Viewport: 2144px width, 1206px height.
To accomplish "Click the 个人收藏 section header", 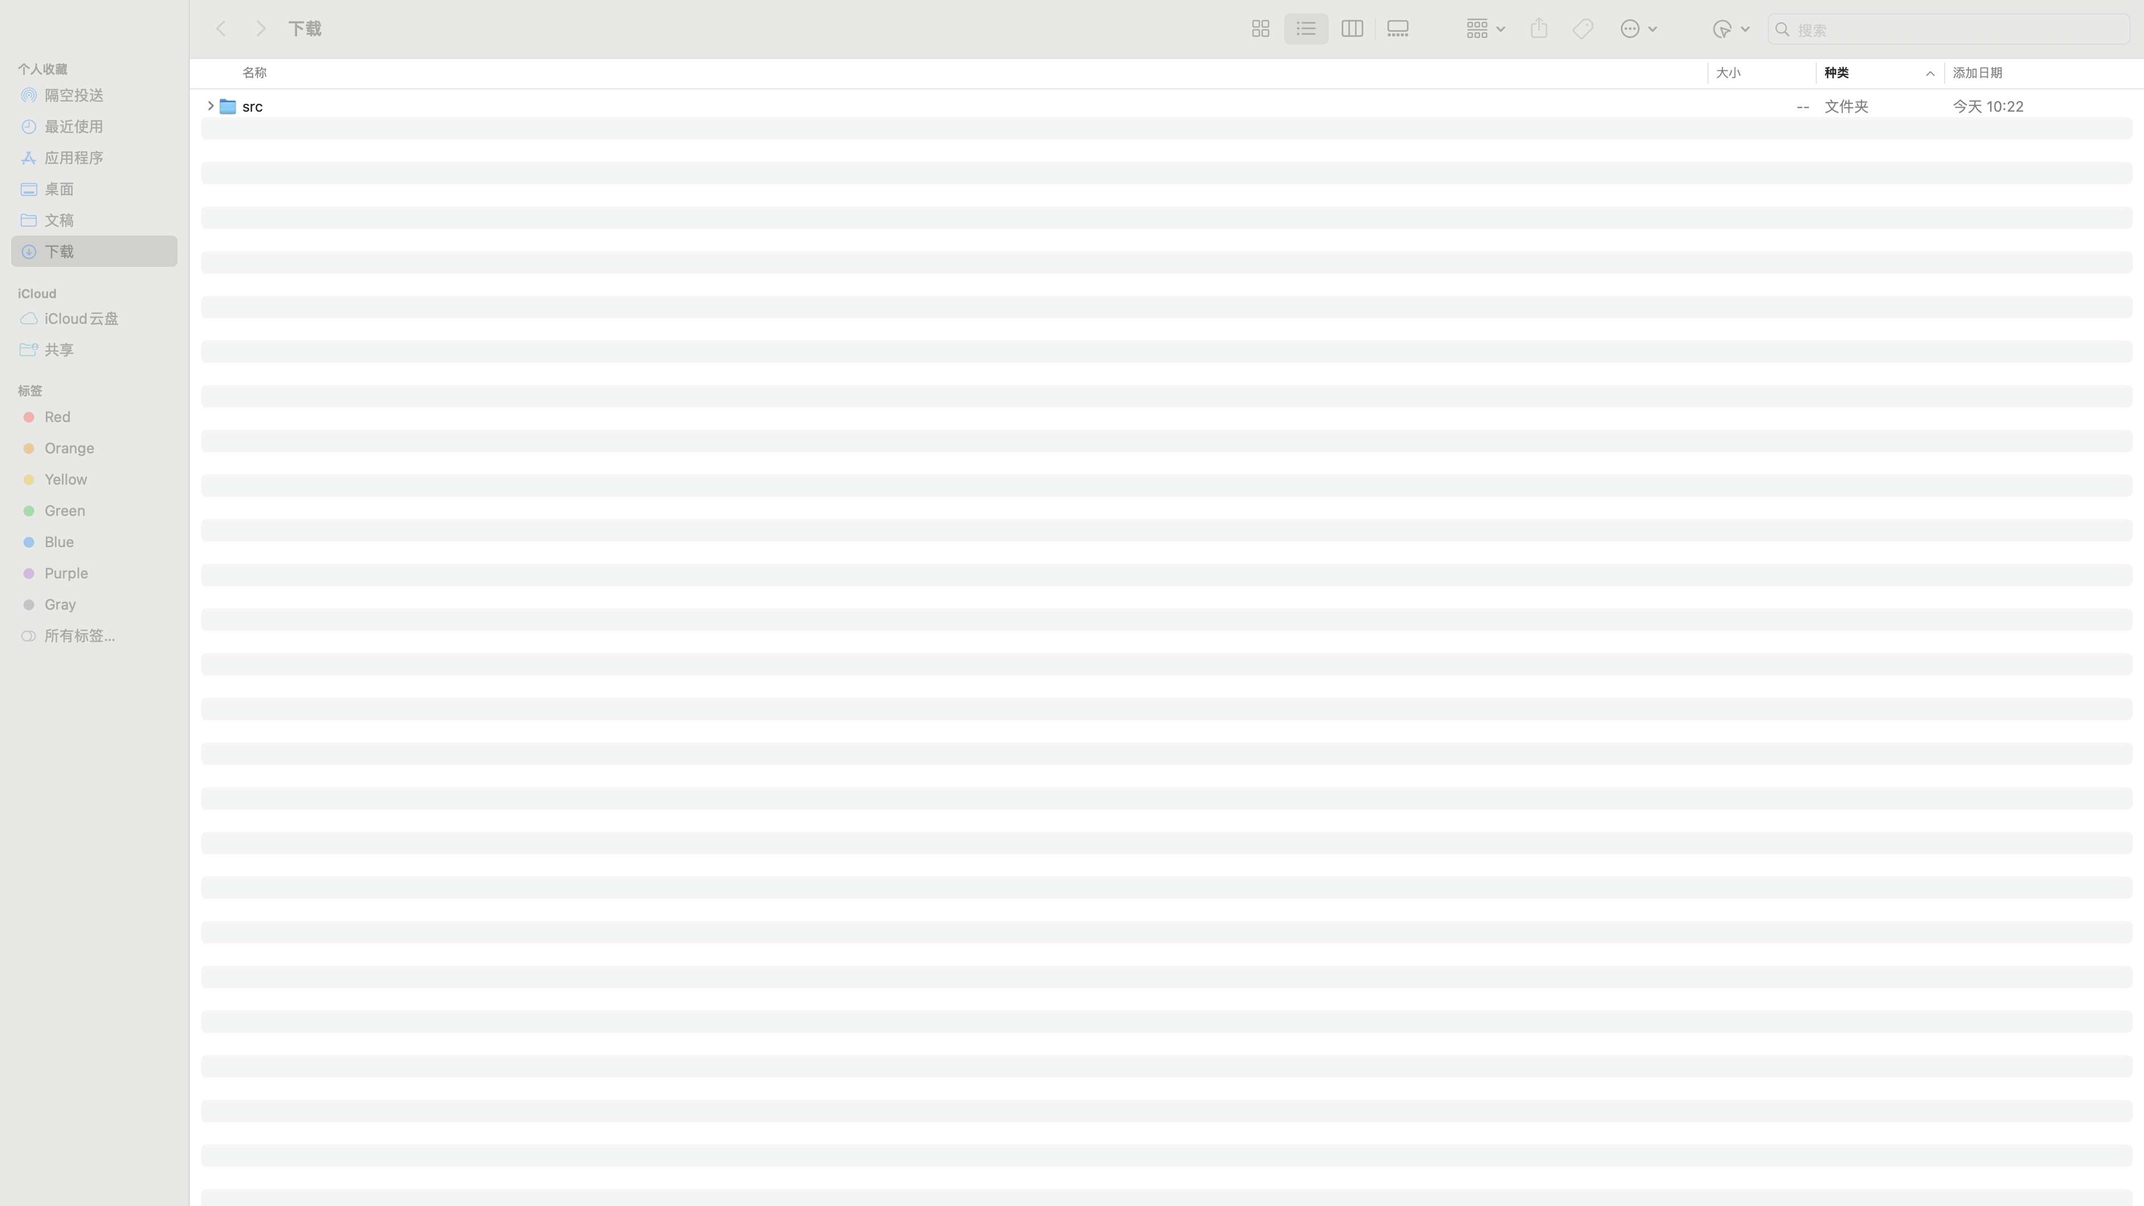I will click(42, 69).
